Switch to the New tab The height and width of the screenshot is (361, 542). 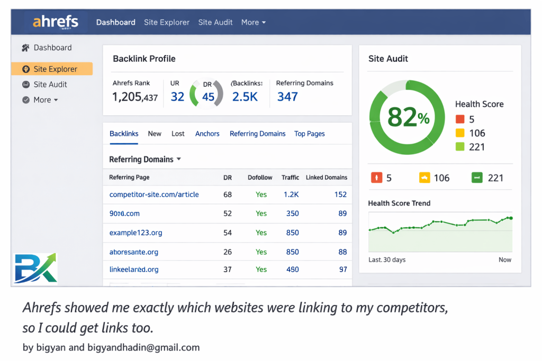point(155,134)
